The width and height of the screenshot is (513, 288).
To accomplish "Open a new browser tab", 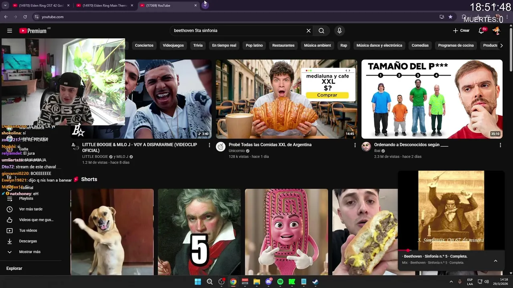I will pyautogui.click(x=205, y=5).
